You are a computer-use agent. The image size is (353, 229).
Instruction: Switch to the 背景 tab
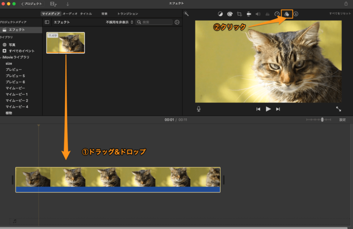(x=104, y=14)
